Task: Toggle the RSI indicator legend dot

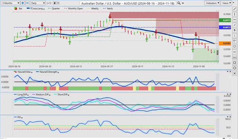Action: 22,117
